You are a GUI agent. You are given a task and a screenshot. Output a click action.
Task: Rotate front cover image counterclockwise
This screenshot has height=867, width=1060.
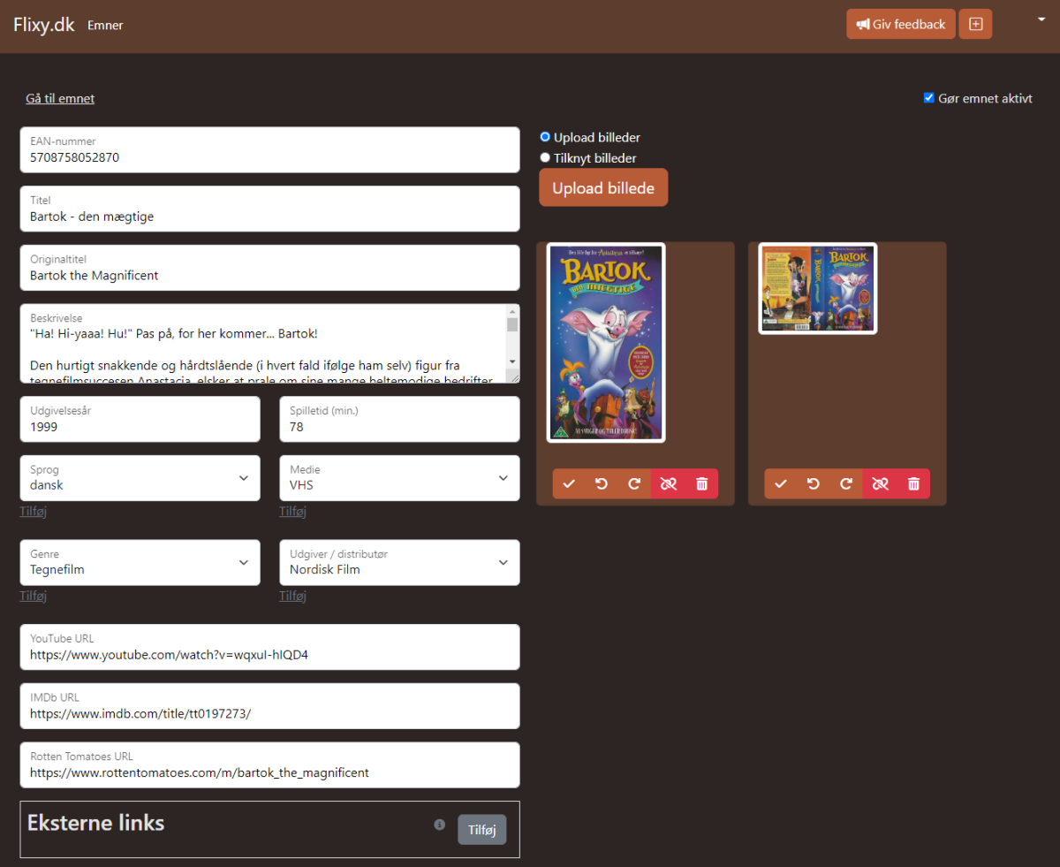coord(602,483)
